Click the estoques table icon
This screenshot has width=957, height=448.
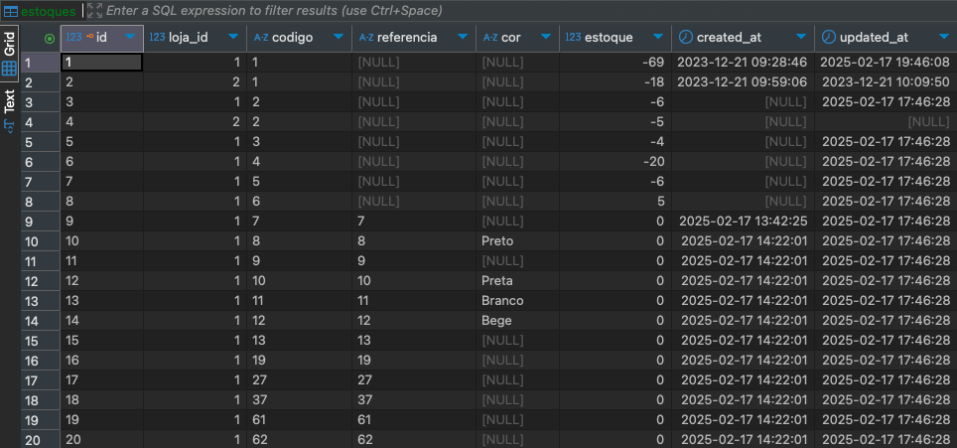(x=10, y=10)
